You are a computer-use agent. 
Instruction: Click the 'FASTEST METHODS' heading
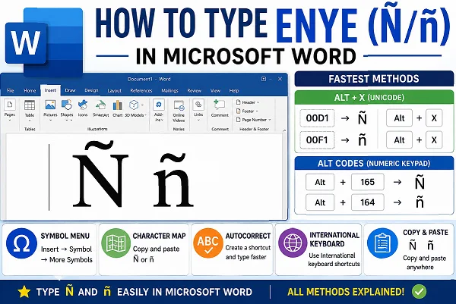pos(374,79)
